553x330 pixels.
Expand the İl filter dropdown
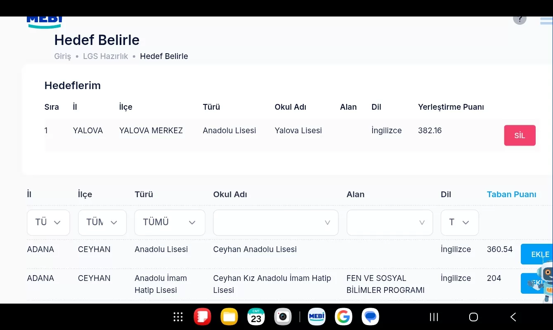point(48,223)
